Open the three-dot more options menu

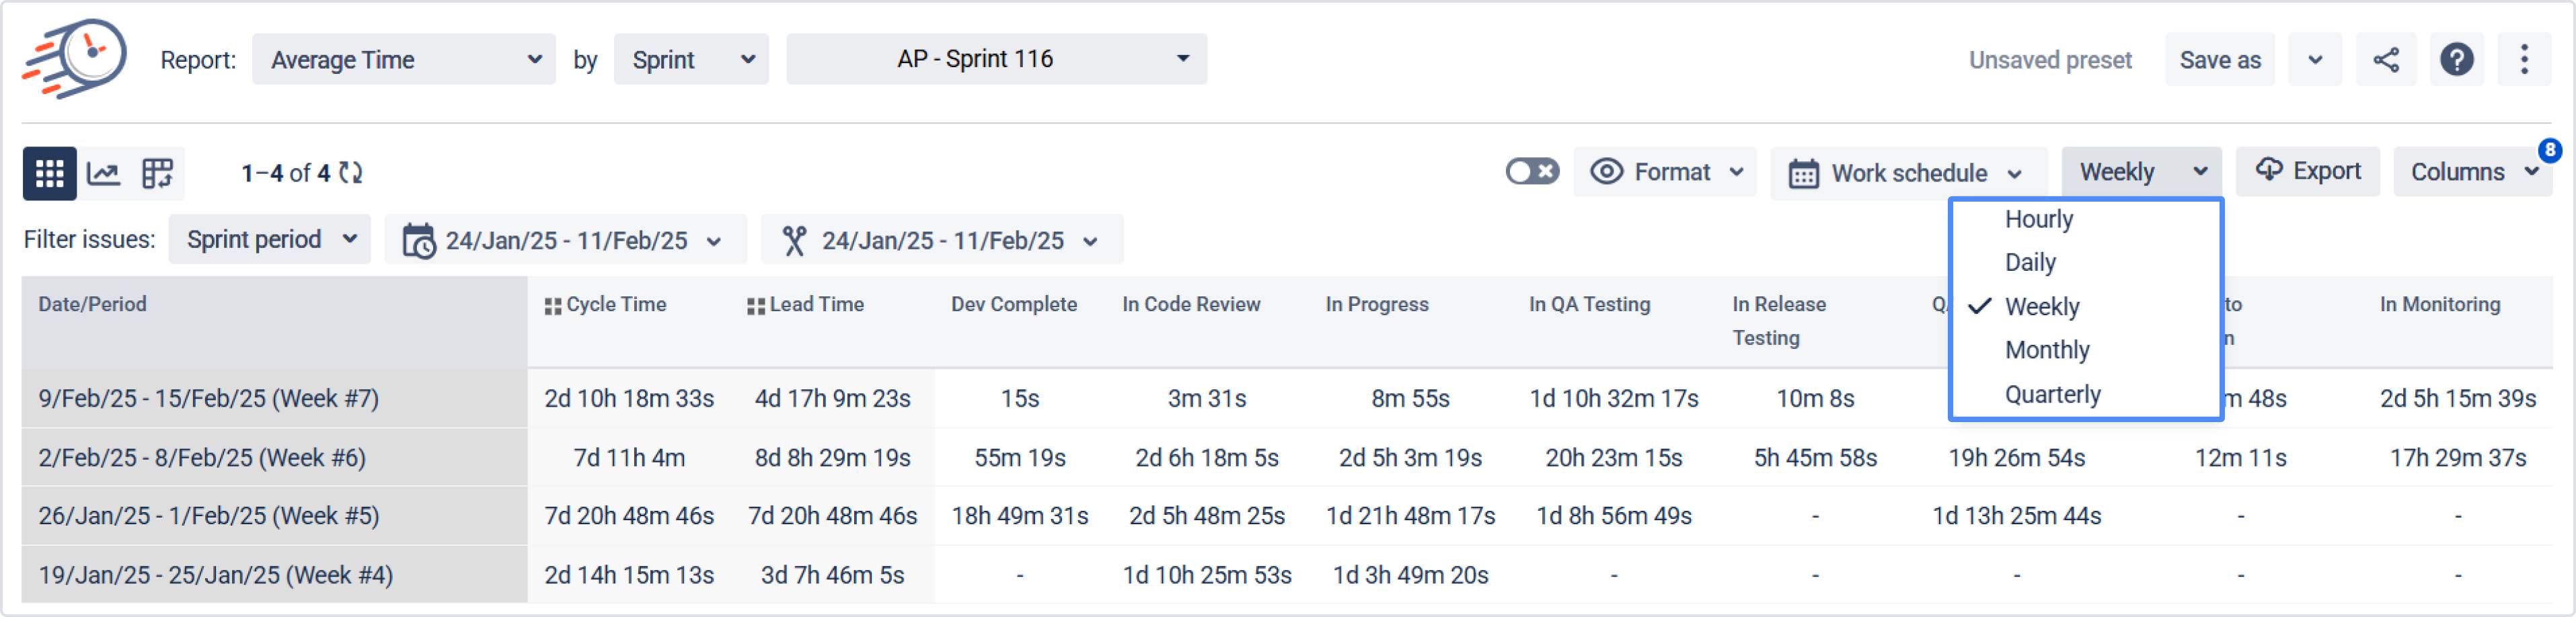pyautogui.click(x=2524, y=60)
